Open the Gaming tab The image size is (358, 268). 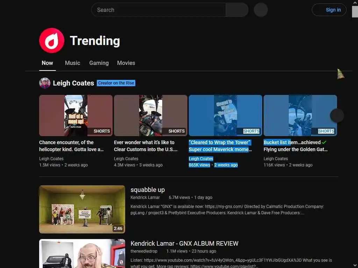[99, 63]
